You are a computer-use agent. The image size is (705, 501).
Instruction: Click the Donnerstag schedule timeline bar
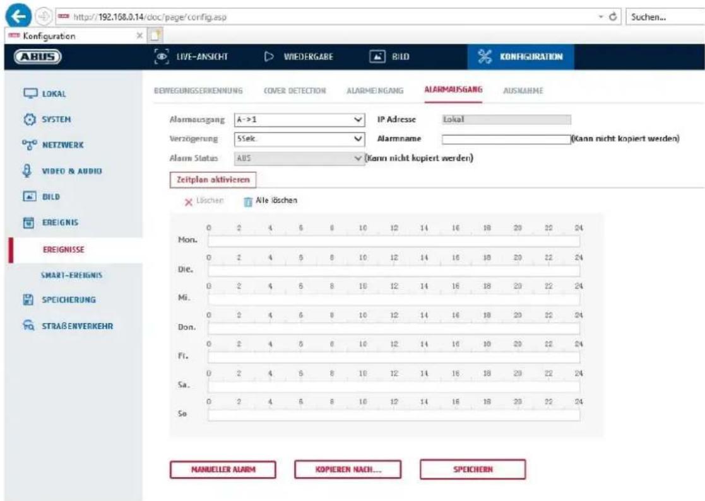click(393, 328)
